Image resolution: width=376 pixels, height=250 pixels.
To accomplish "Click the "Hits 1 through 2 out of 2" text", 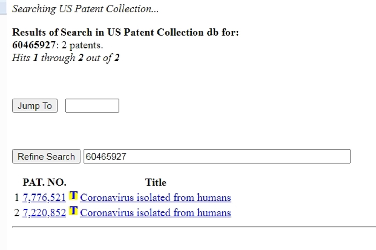I will [x=66, y=58].
